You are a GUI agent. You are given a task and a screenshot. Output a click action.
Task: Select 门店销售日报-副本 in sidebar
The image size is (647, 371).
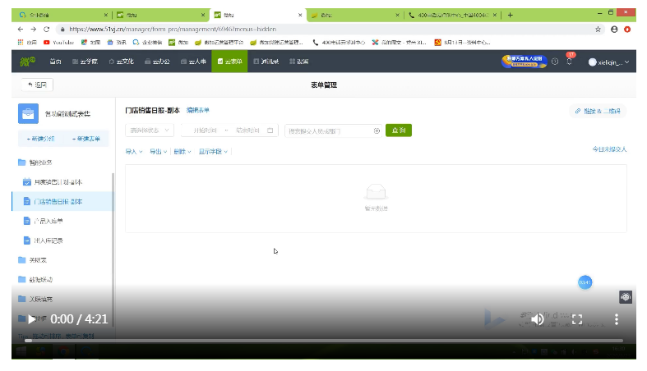click(58, 201)
